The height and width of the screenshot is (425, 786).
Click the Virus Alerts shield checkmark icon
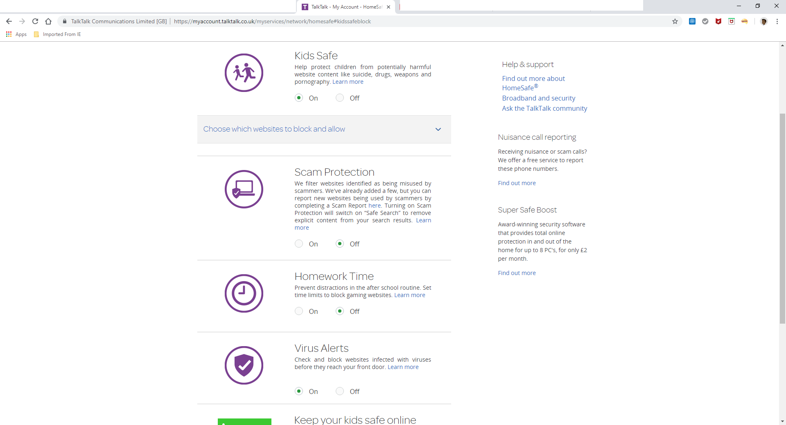point(244,365)
